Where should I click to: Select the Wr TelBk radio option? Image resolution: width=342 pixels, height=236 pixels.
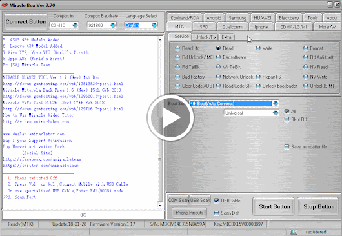pyautogui.click(x=218, y=67)
